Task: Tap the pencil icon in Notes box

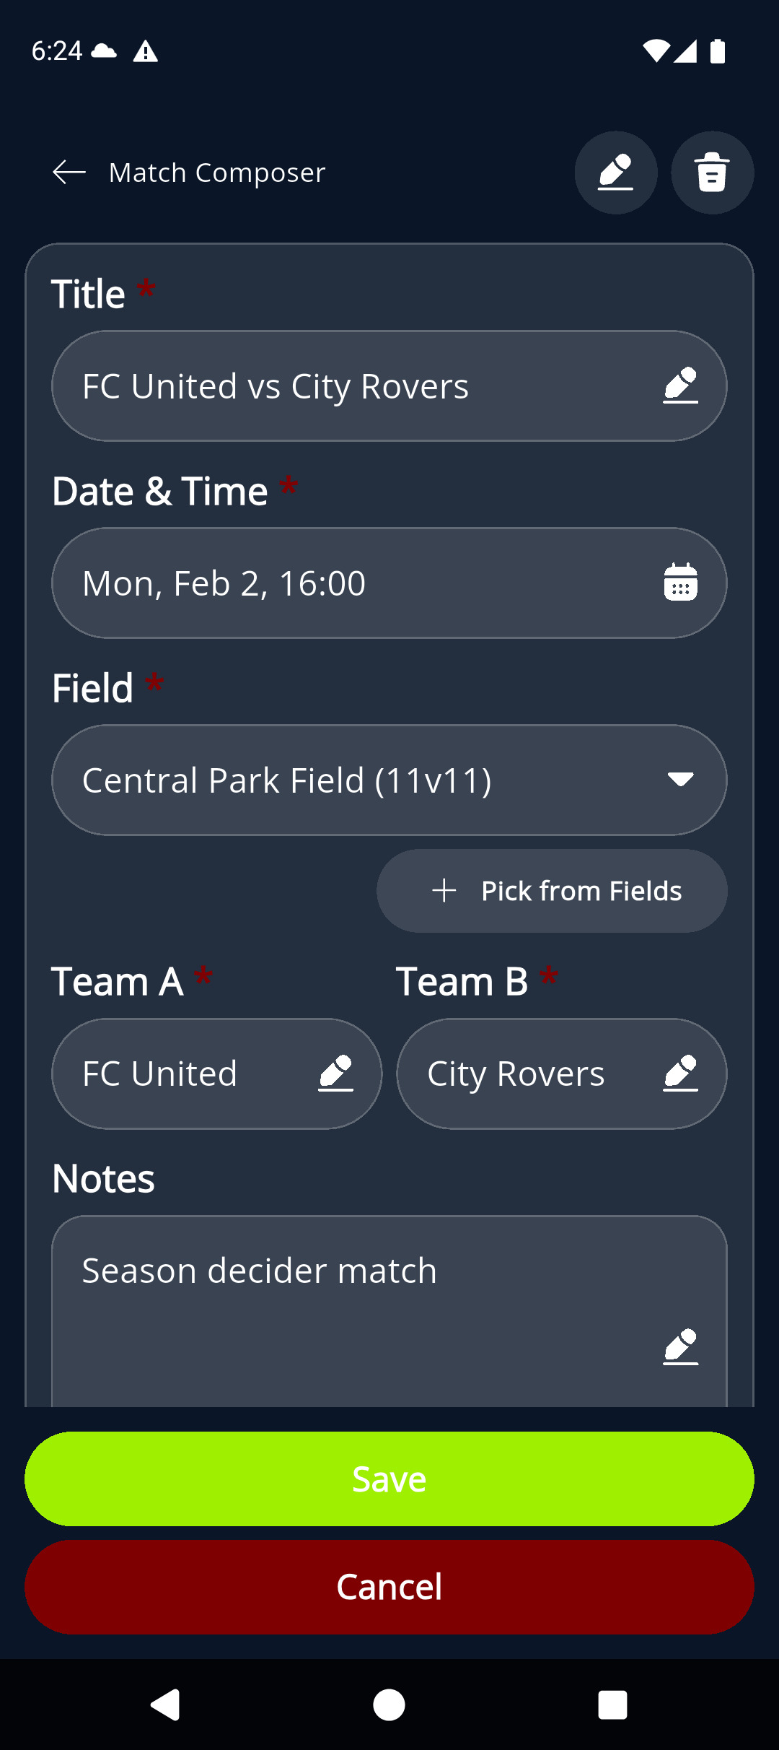Action: (680, 1346)
